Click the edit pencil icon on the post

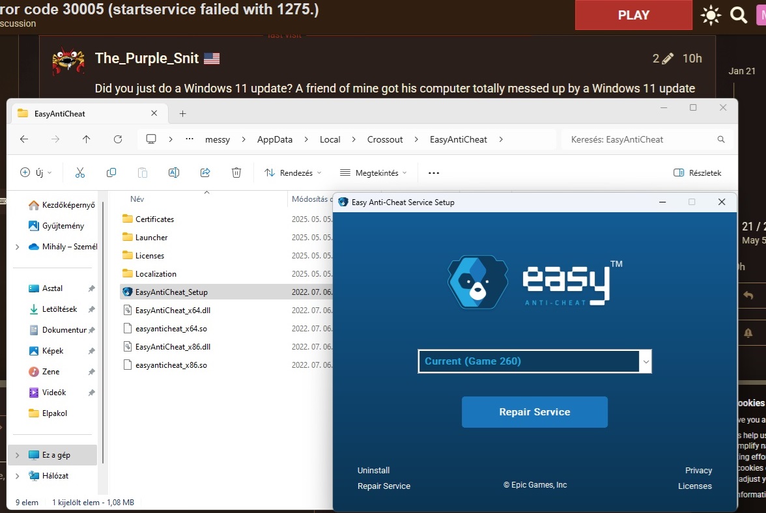(667, 59)
